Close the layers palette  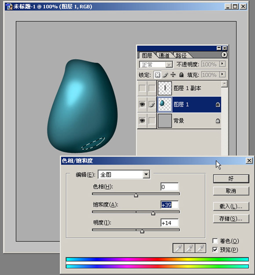click(224, 48)
